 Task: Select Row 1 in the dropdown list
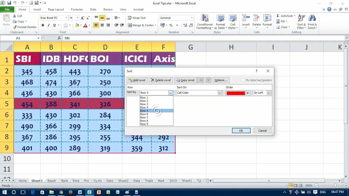156,97
